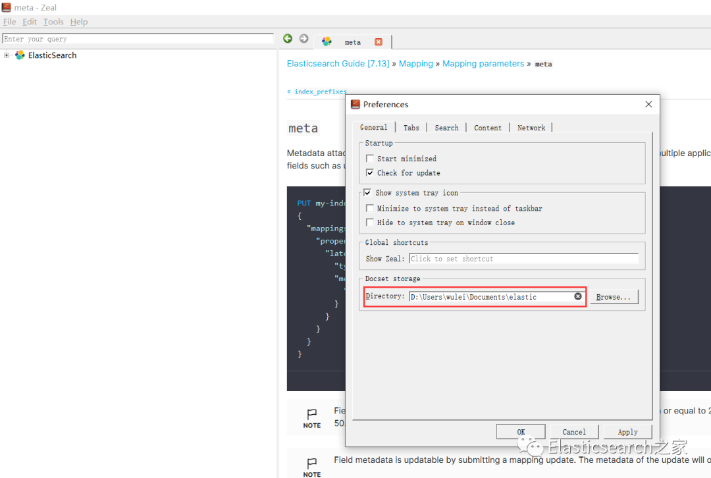Open the Mapping breadcrumb link
The image size is (711, 478).
[416, 63]
